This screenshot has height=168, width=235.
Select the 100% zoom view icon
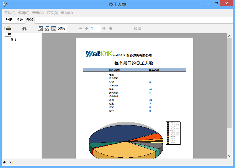point(53,28)
